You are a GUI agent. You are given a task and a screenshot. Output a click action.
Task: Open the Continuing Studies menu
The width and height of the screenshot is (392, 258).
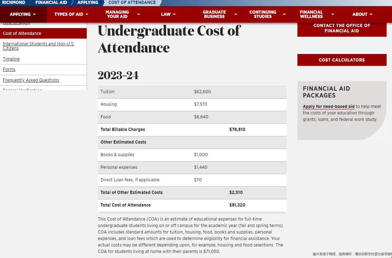pos(265,14)
